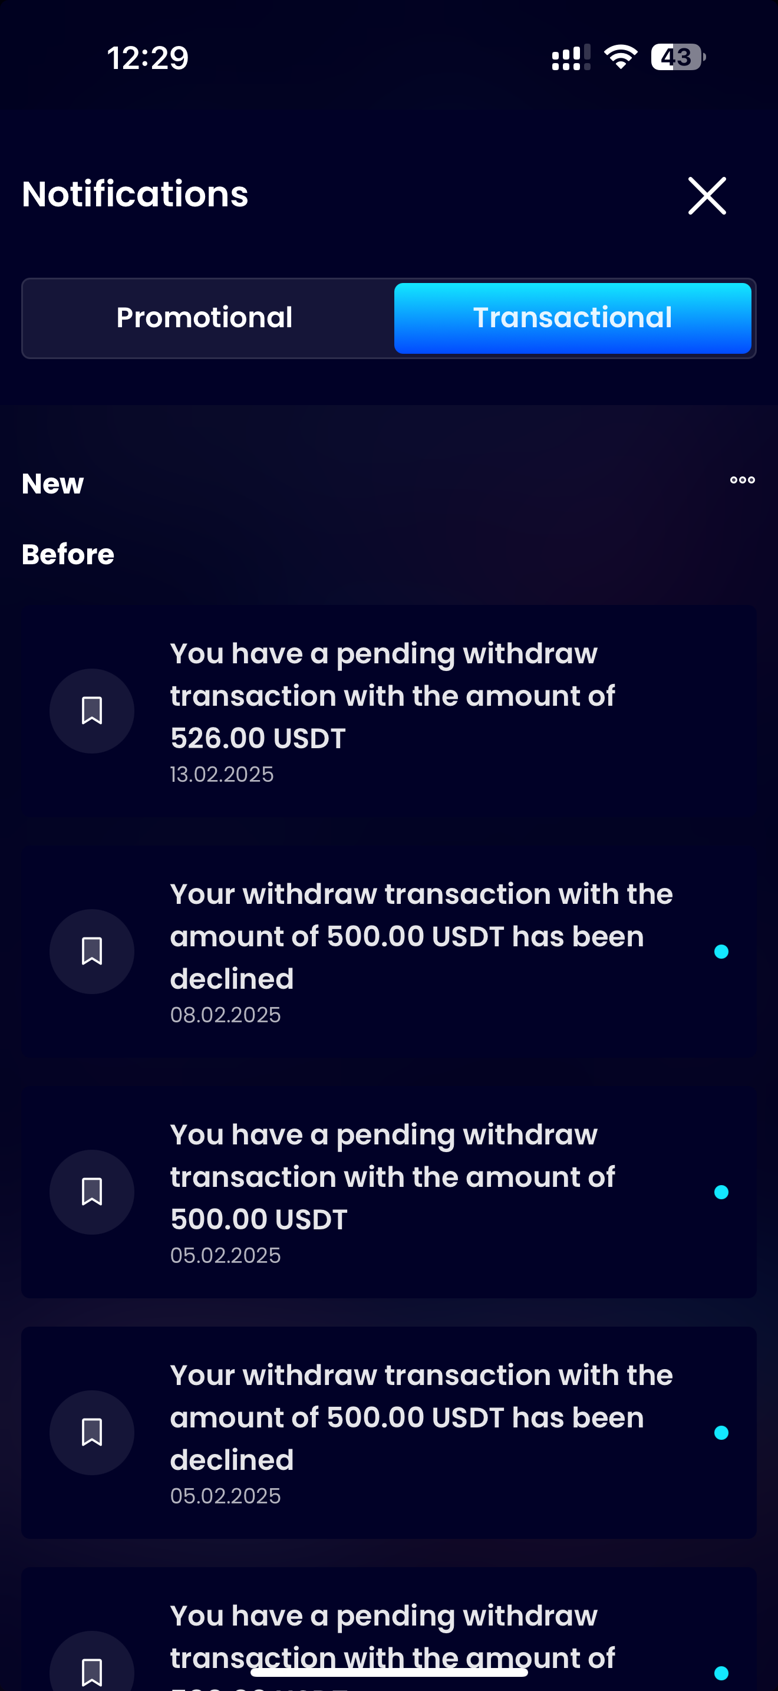Open declined withdraw notification dated 08.02.2025

click(x=421, y=937)
